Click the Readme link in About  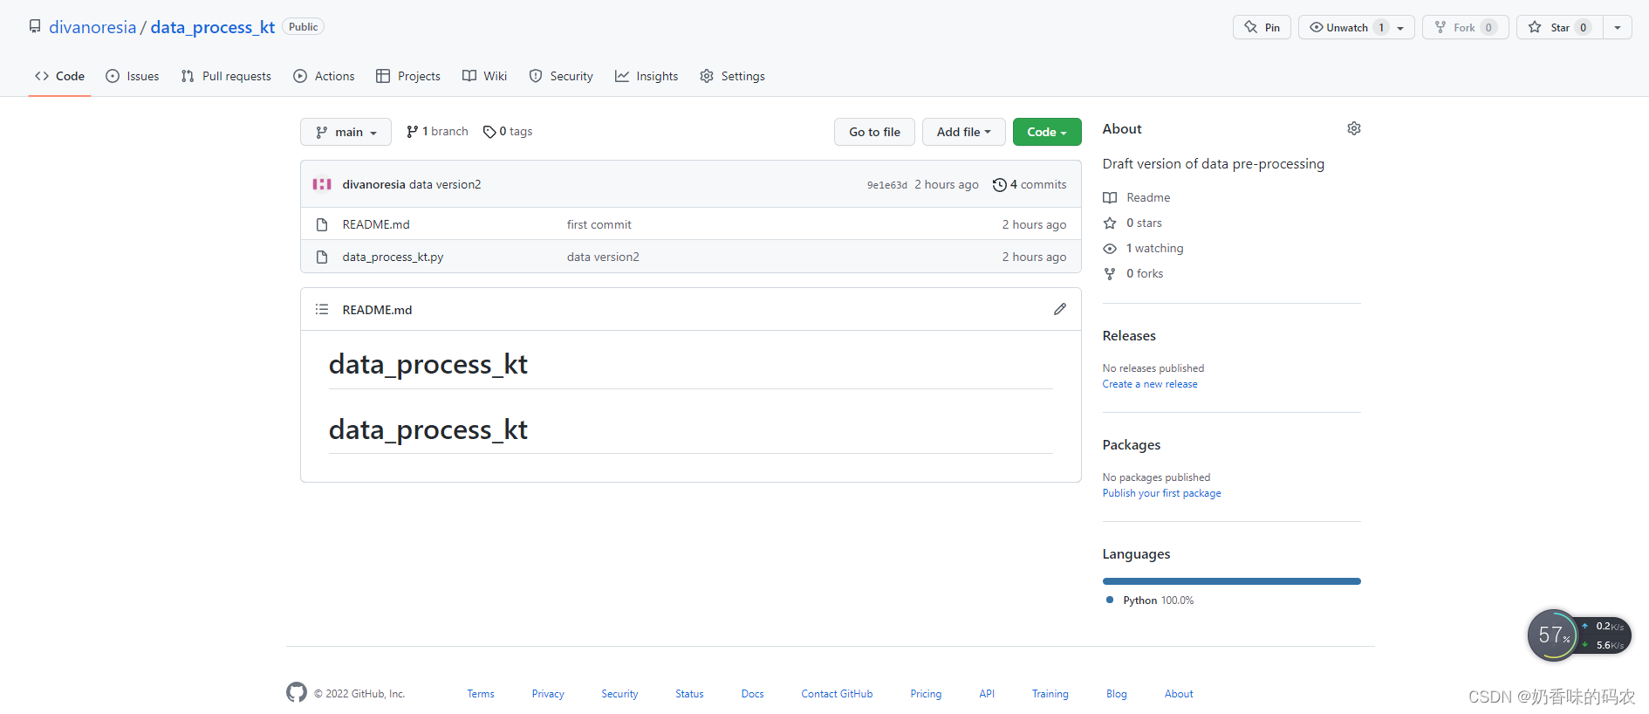point(1137,197)
